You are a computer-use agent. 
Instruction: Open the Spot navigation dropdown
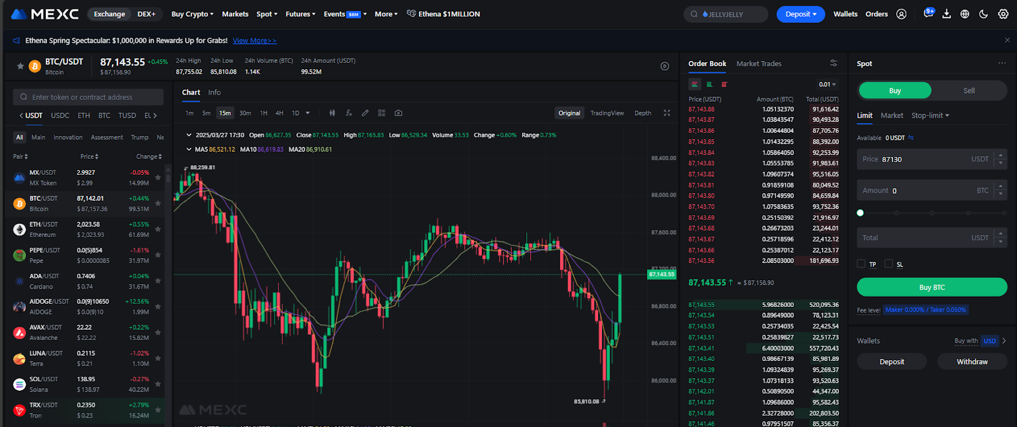tap(267, 14)
